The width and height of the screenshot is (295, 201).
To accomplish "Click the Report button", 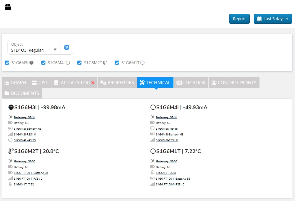I will (x=239, y=19).
